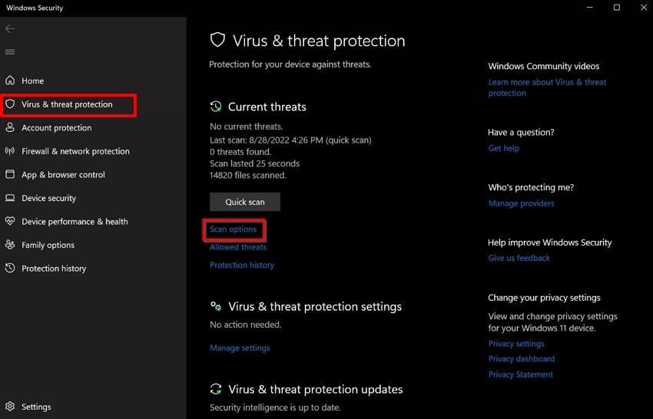The width and height of the screenshot is (653, 419).
Task: Open the Allowed threats link
Action: [x=238, y=247]
